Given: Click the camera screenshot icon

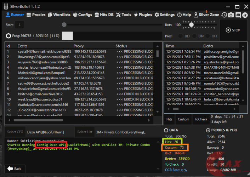Looking at the screenshot, I should (231, 15).
